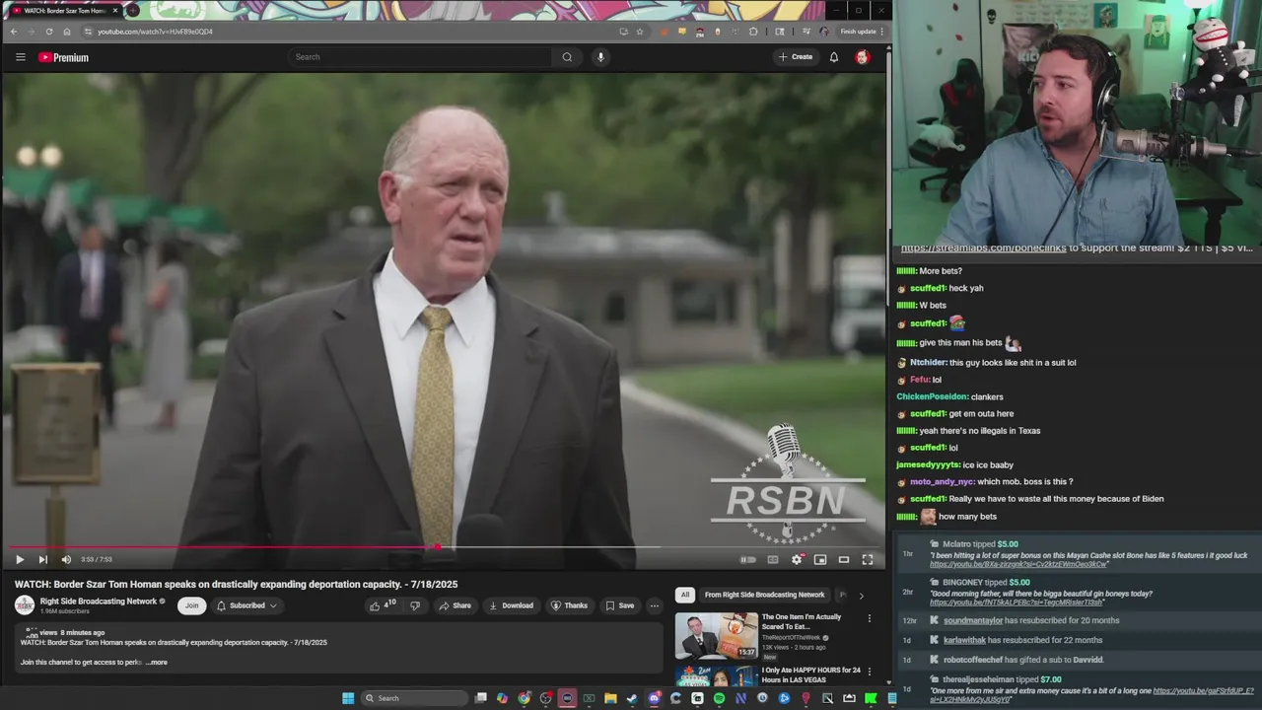Click the Thanks button
The width and height of the screenshot is (1262, 710).
[x=569, y=605]
